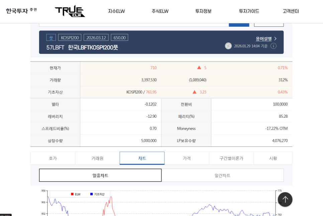Click the 2026.03.12 expiry tag
Screen dimensions: 323x216
(96, 38)
